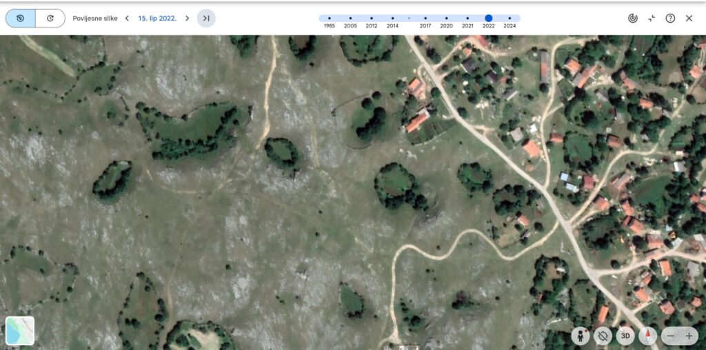Go to previous image date arrow
The height and width of the screenshot is (350, 706).
pos(127,19)
